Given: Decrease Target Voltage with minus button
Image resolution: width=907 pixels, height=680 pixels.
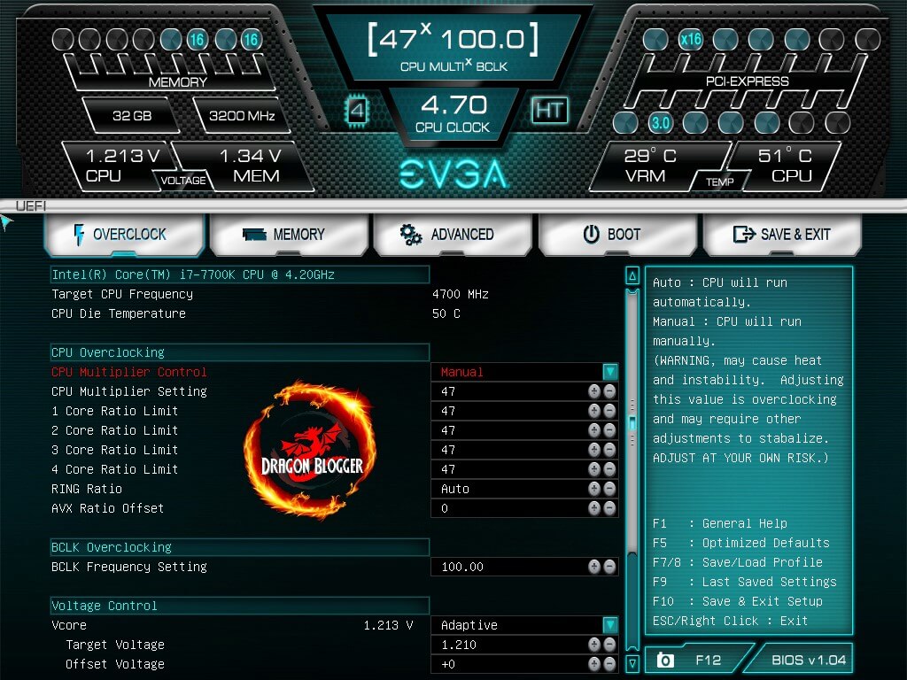Looking at the screenshot, I should pos(609,645).
